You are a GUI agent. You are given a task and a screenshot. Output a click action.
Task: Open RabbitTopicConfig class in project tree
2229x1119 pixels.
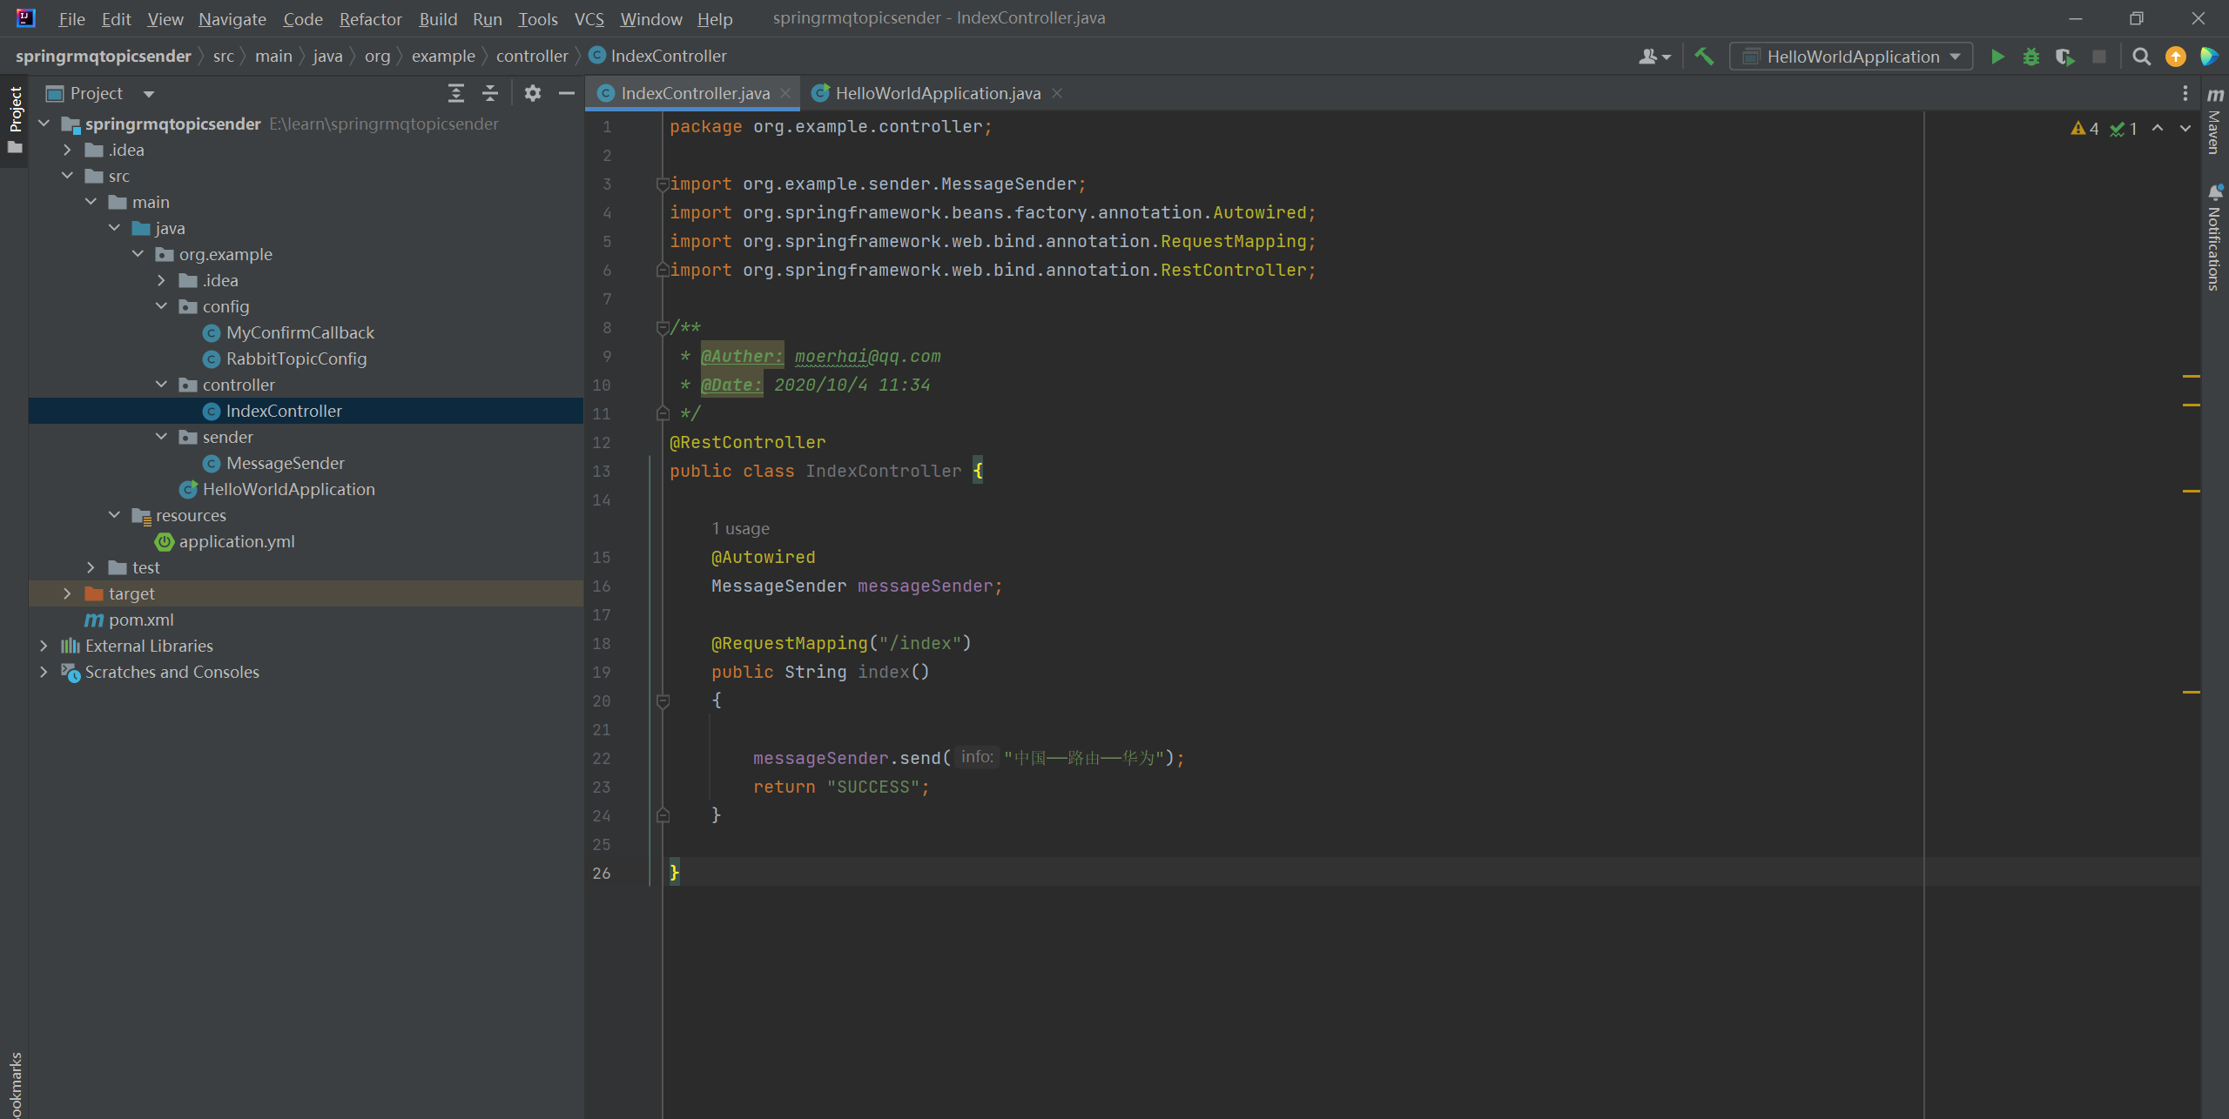296,358
